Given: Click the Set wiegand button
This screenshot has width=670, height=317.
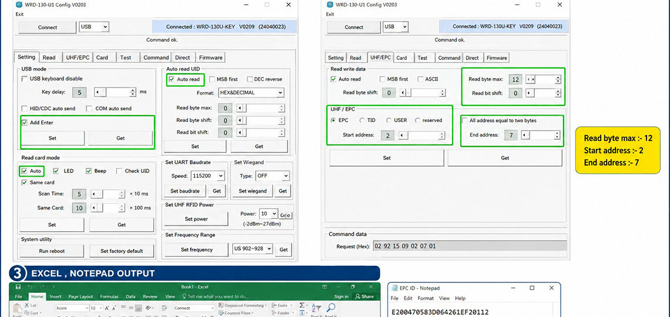Looking at the screenshot, I should pyautogui.click(x=252, y=191).
